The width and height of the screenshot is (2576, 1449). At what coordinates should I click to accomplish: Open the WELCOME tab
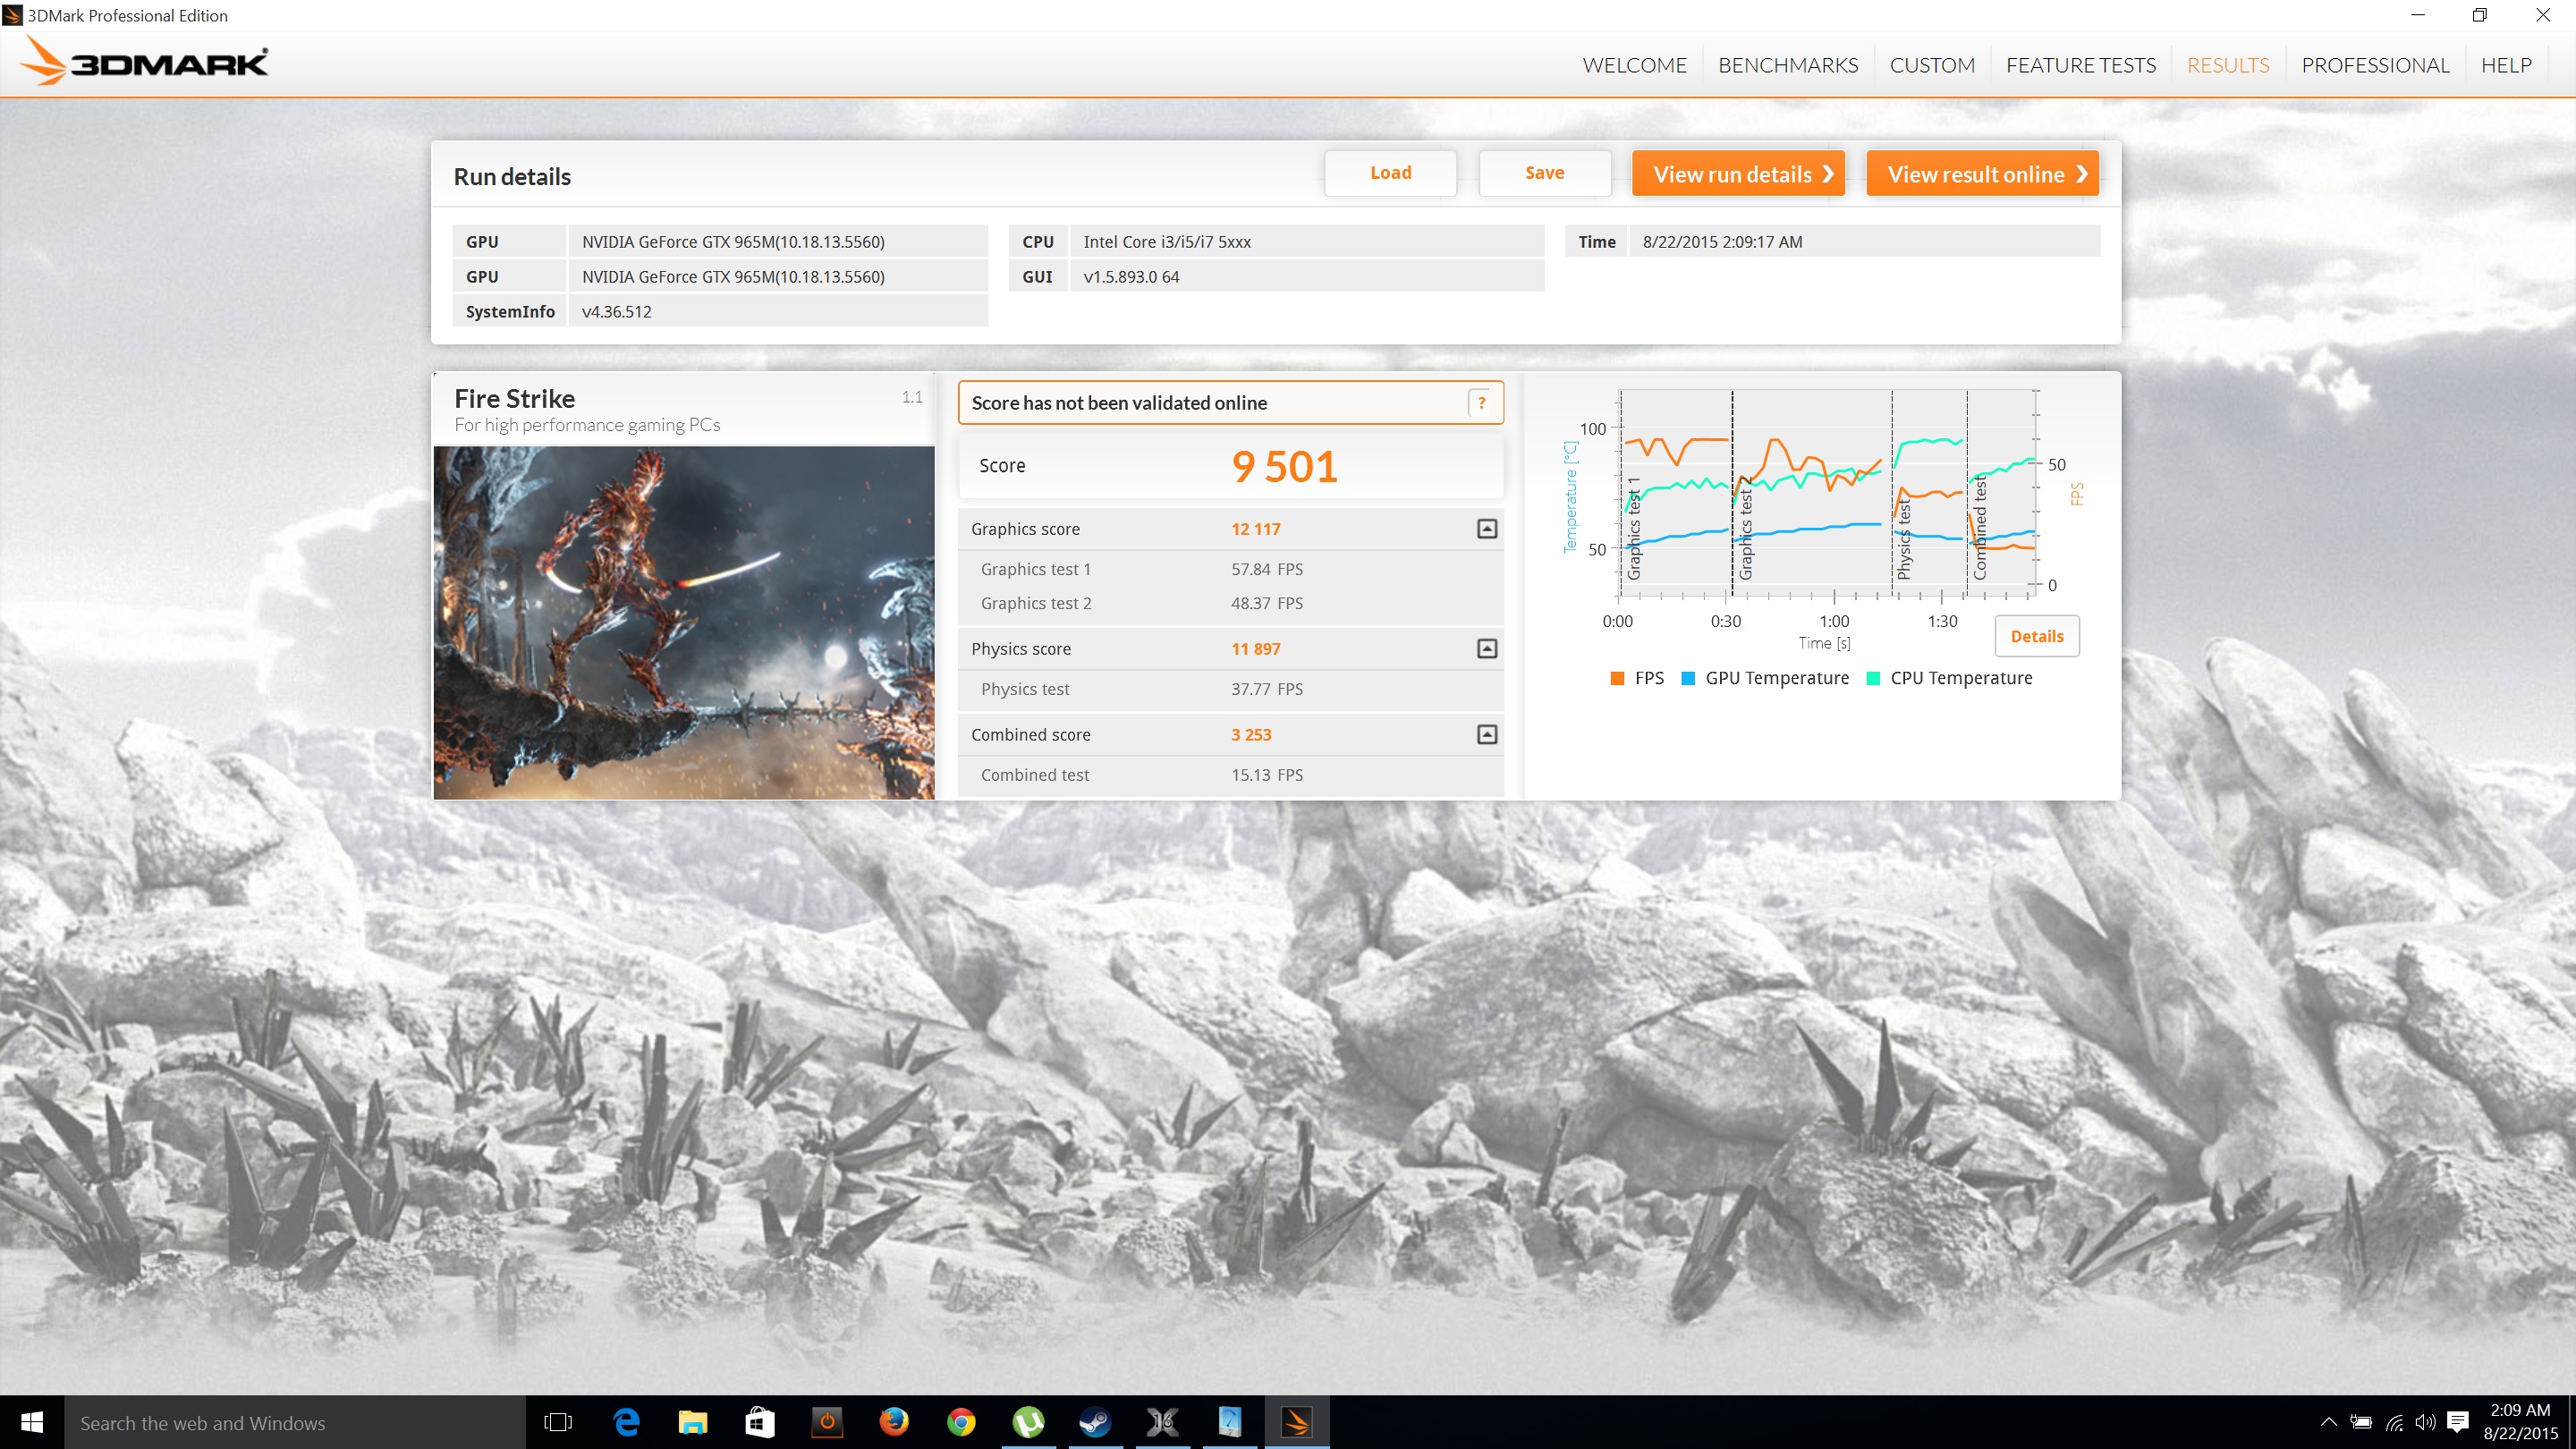tap(1634, 65)
